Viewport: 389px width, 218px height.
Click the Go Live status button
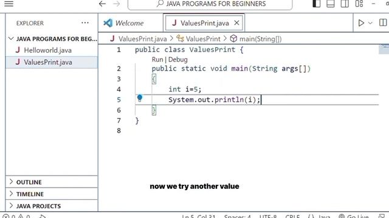[x=354, y=216]
